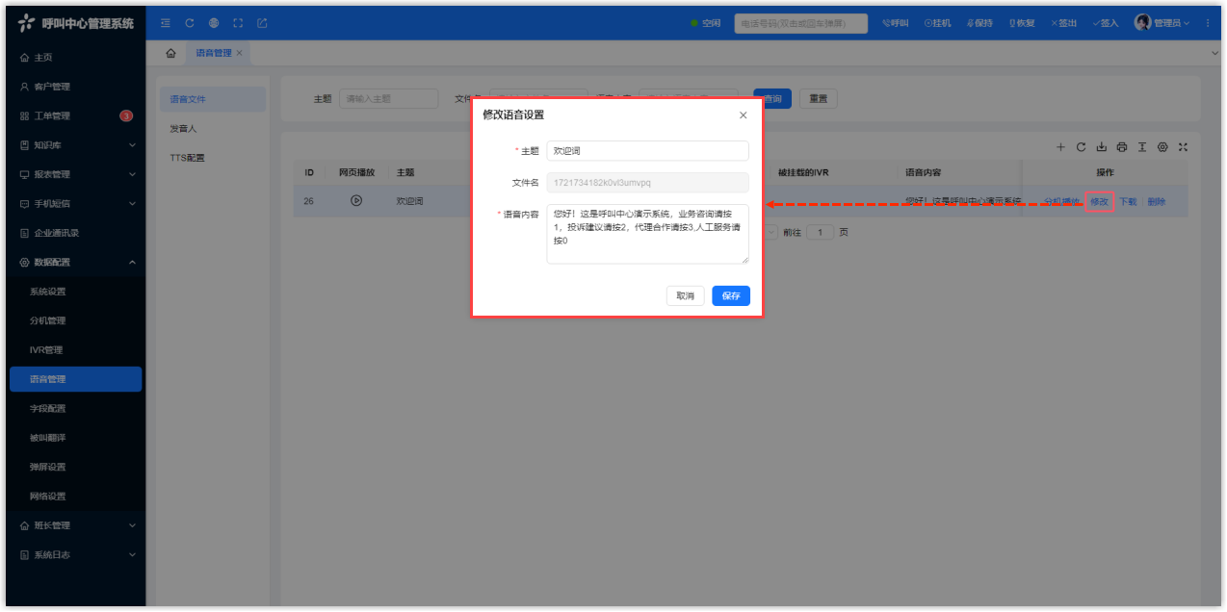Click the 主题 input field with 欢迎词
This screenshot has height=612, width=1227.
(x=647, y=151)
